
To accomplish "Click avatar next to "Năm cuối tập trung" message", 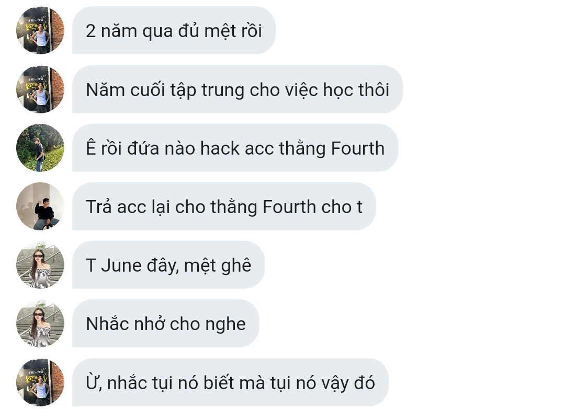I will point(40,89).
